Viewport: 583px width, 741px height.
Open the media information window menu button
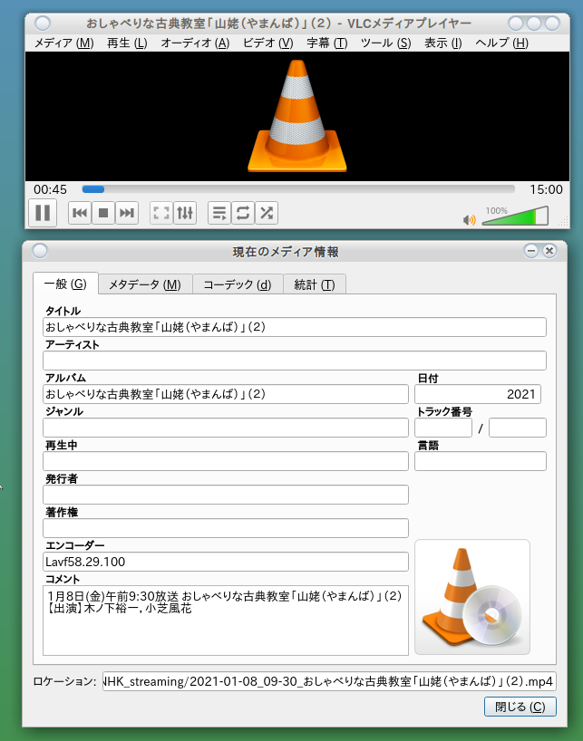click(x=40, y=252)
